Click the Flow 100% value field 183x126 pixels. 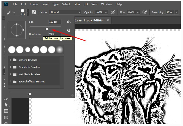click(x=131, y=12)
